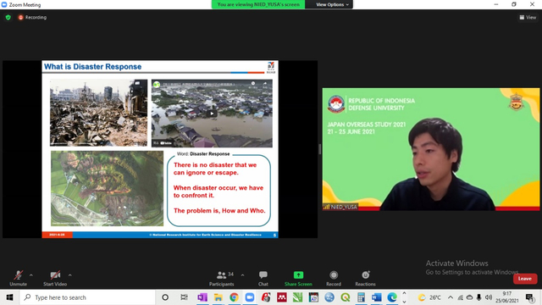
Task: Click the green Share Screen button
Action: [298, 278]
